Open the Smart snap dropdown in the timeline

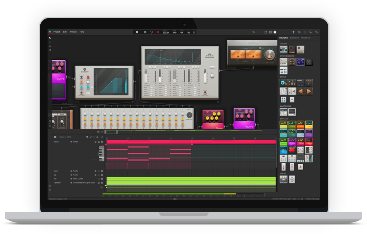click(63, 137)
